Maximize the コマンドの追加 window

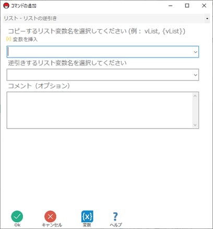pyautogui.click(x=187, y=6)
